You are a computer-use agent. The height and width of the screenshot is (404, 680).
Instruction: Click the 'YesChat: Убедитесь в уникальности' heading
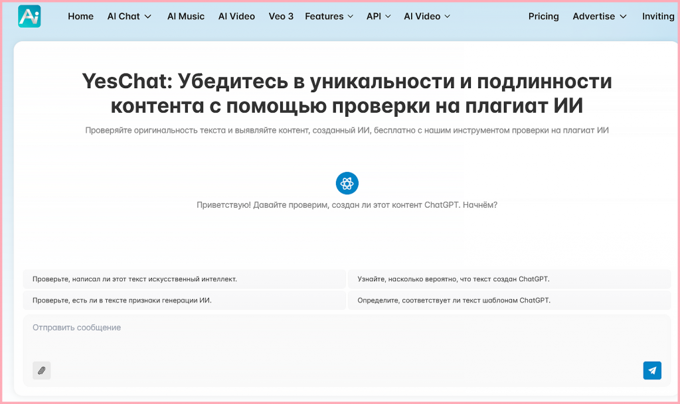tap(347, 93)
